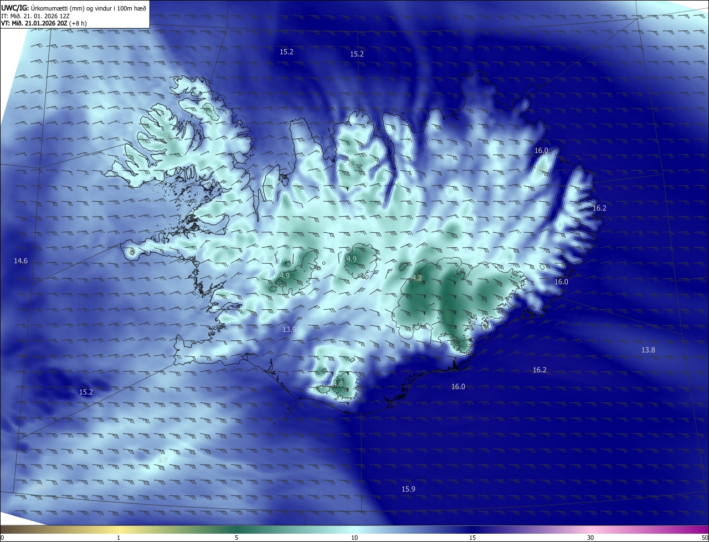This screenshot has width=709, height=542.
Task: Click the 14.6 value label on the map
Action: (x=20, y=260)
